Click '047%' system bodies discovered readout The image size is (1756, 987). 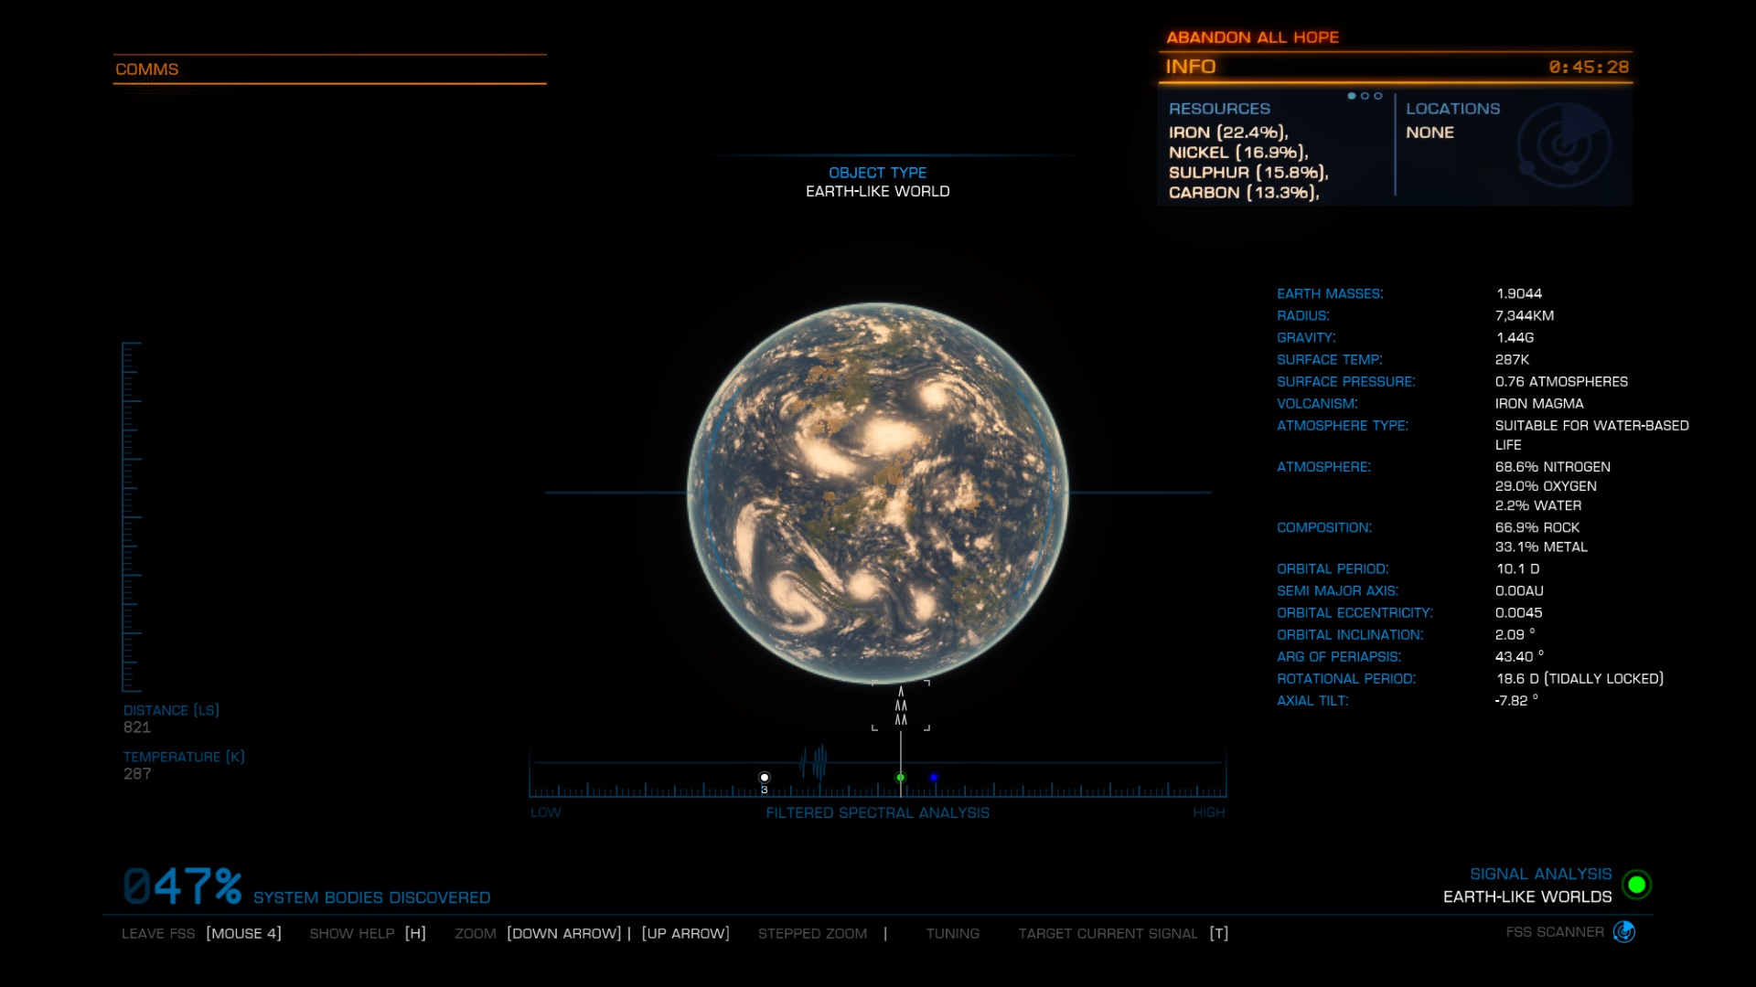(183, 886)
